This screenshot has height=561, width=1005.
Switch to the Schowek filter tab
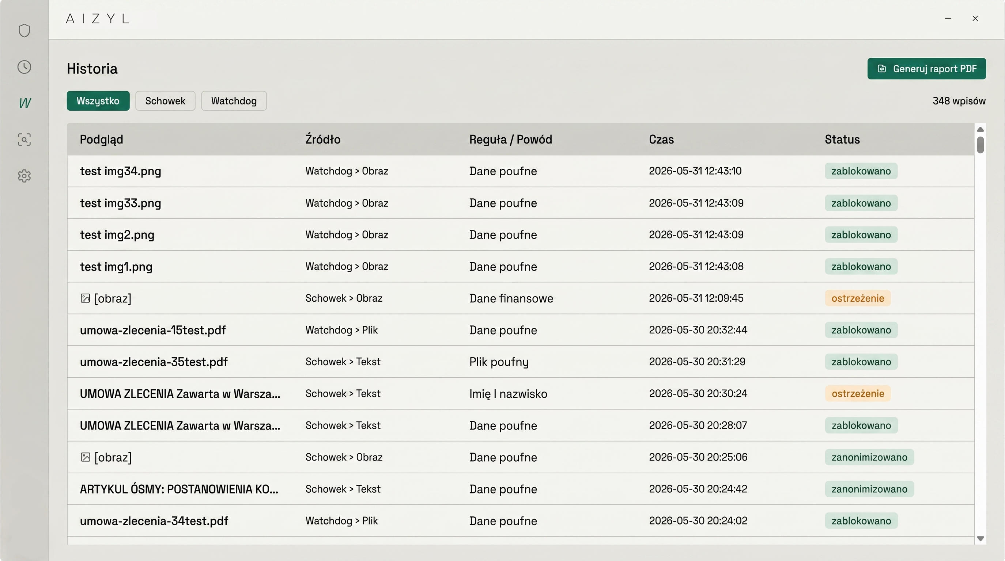pos(165,101)
